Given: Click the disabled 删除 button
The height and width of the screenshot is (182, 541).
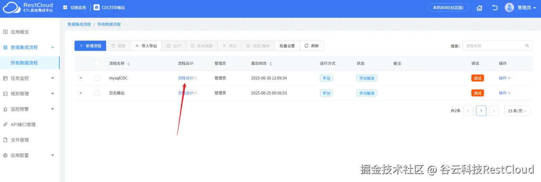Looking at the screenshot, I should coord(118,46).
